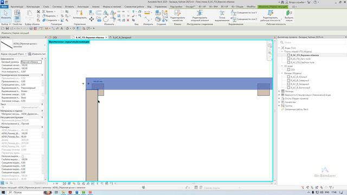Viewport: 347px width, 195px height.
Task: Click the 1:50 view scale button
Action: click(x=55, y=184)
